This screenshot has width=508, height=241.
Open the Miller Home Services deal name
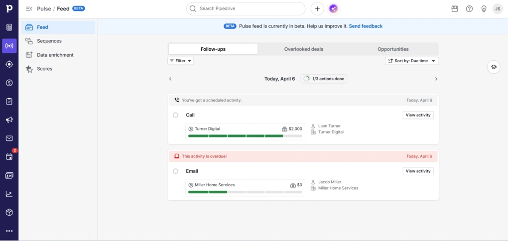(215, 185)
